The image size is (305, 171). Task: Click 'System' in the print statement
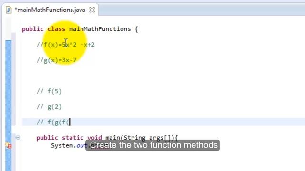62,146
